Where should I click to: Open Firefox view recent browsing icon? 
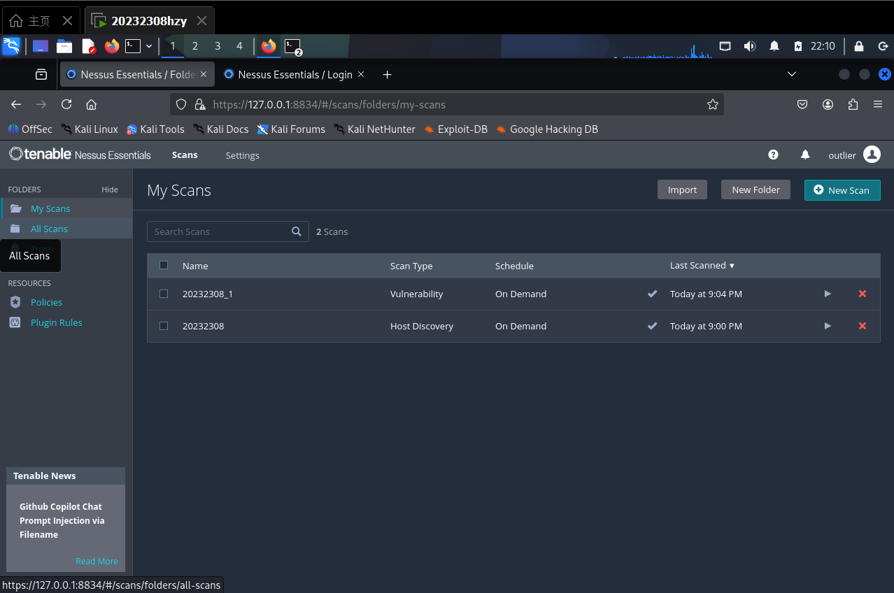[41, 74]
